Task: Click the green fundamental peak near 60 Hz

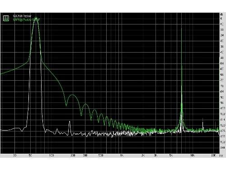Action: [x=36, y=19]
